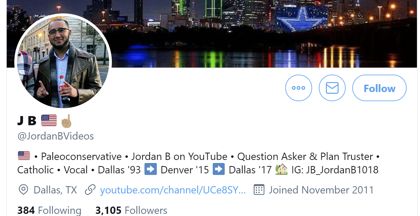The height and width of the screenshot is (216, 420).
Task: Click the arrow emoji after Denver '15
Action: point(219,169)
